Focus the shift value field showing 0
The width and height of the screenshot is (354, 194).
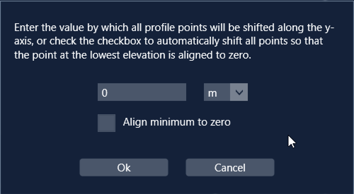click(x=142, y=92)
